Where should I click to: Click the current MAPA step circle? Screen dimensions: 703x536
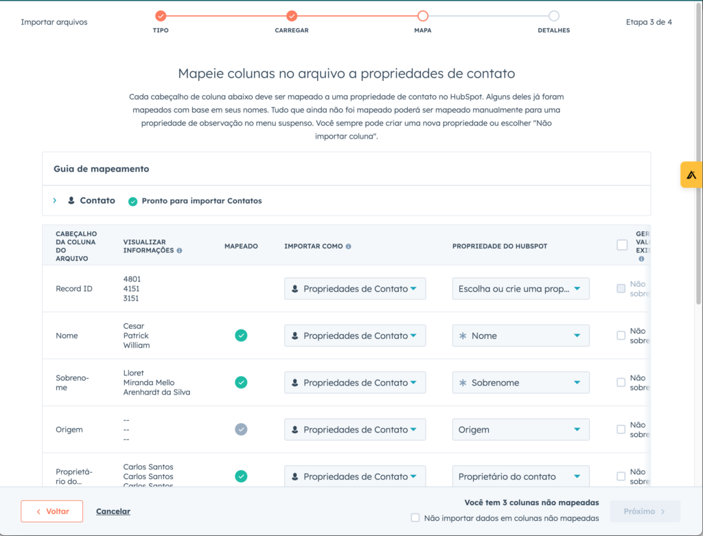(423, 16)
